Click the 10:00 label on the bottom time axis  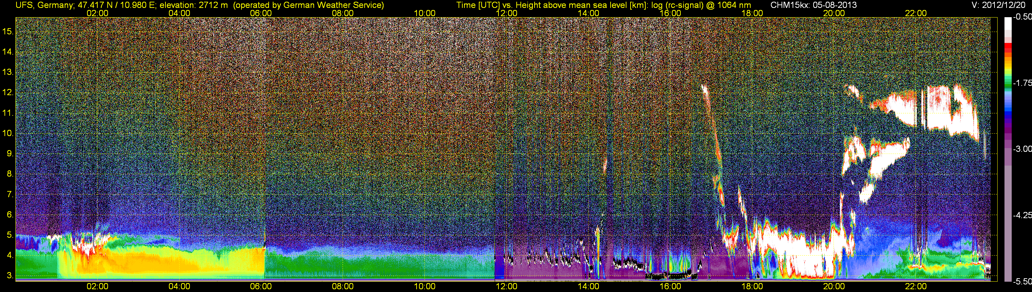pos(424,287)
